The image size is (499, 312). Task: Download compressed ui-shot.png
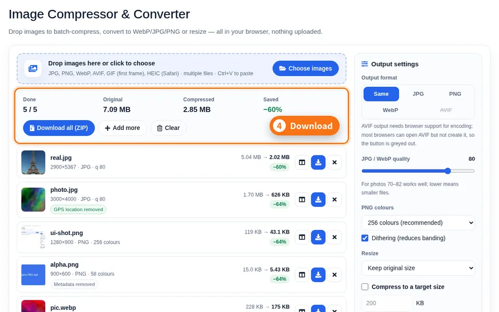click(x=318, y=237)
